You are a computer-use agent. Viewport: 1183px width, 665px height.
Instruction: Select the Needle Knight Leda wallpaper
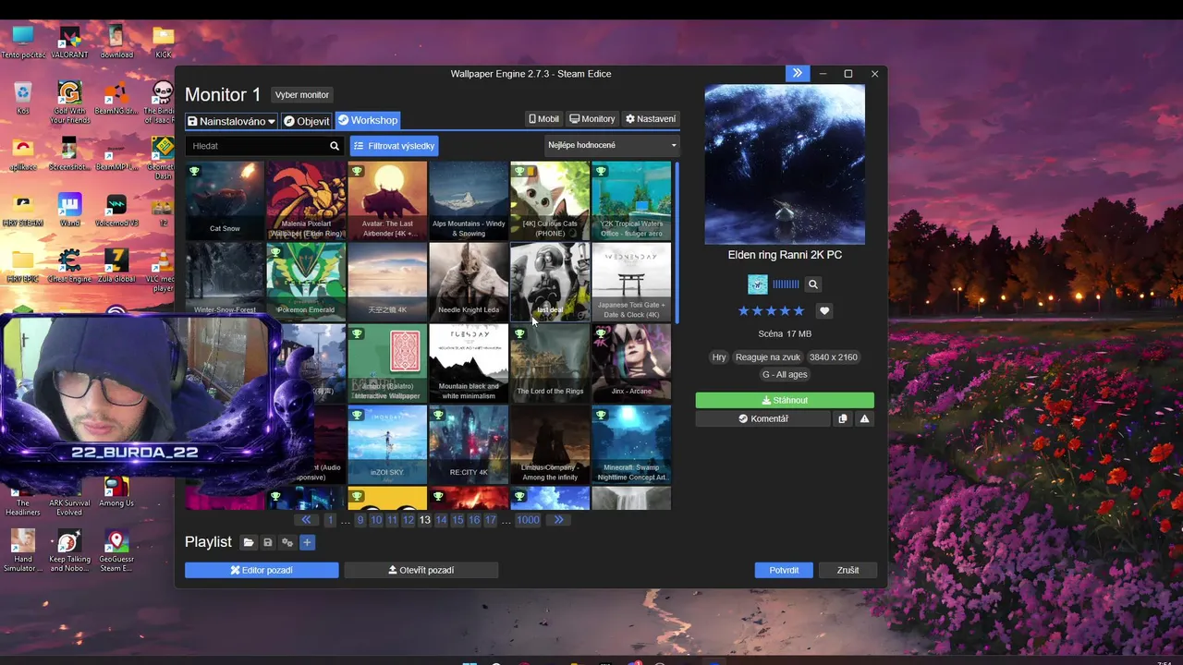pyautogui.click(x=469, y=282)
